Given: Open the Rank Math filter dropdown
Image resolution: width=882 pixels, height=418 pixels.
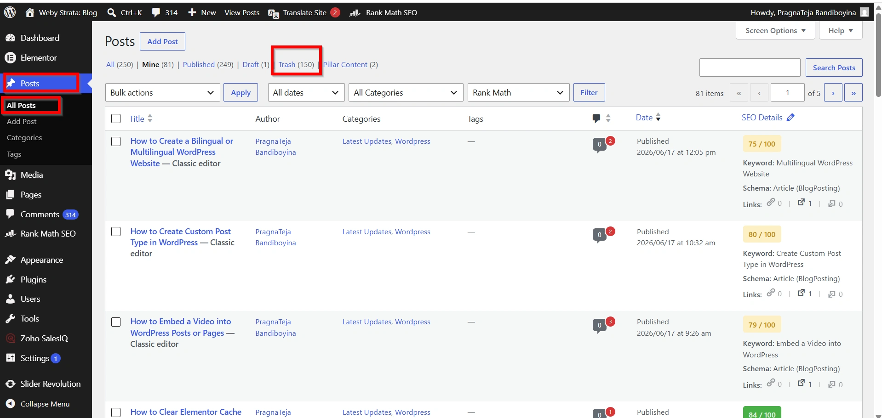Looking at the screenshot, I should click(518, 92).
